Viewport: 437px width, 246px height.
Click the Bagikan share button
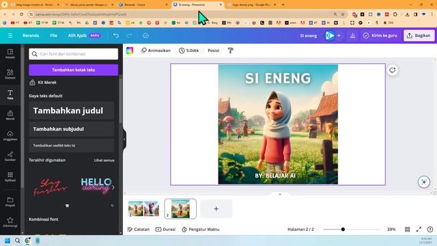click(419, 36)
